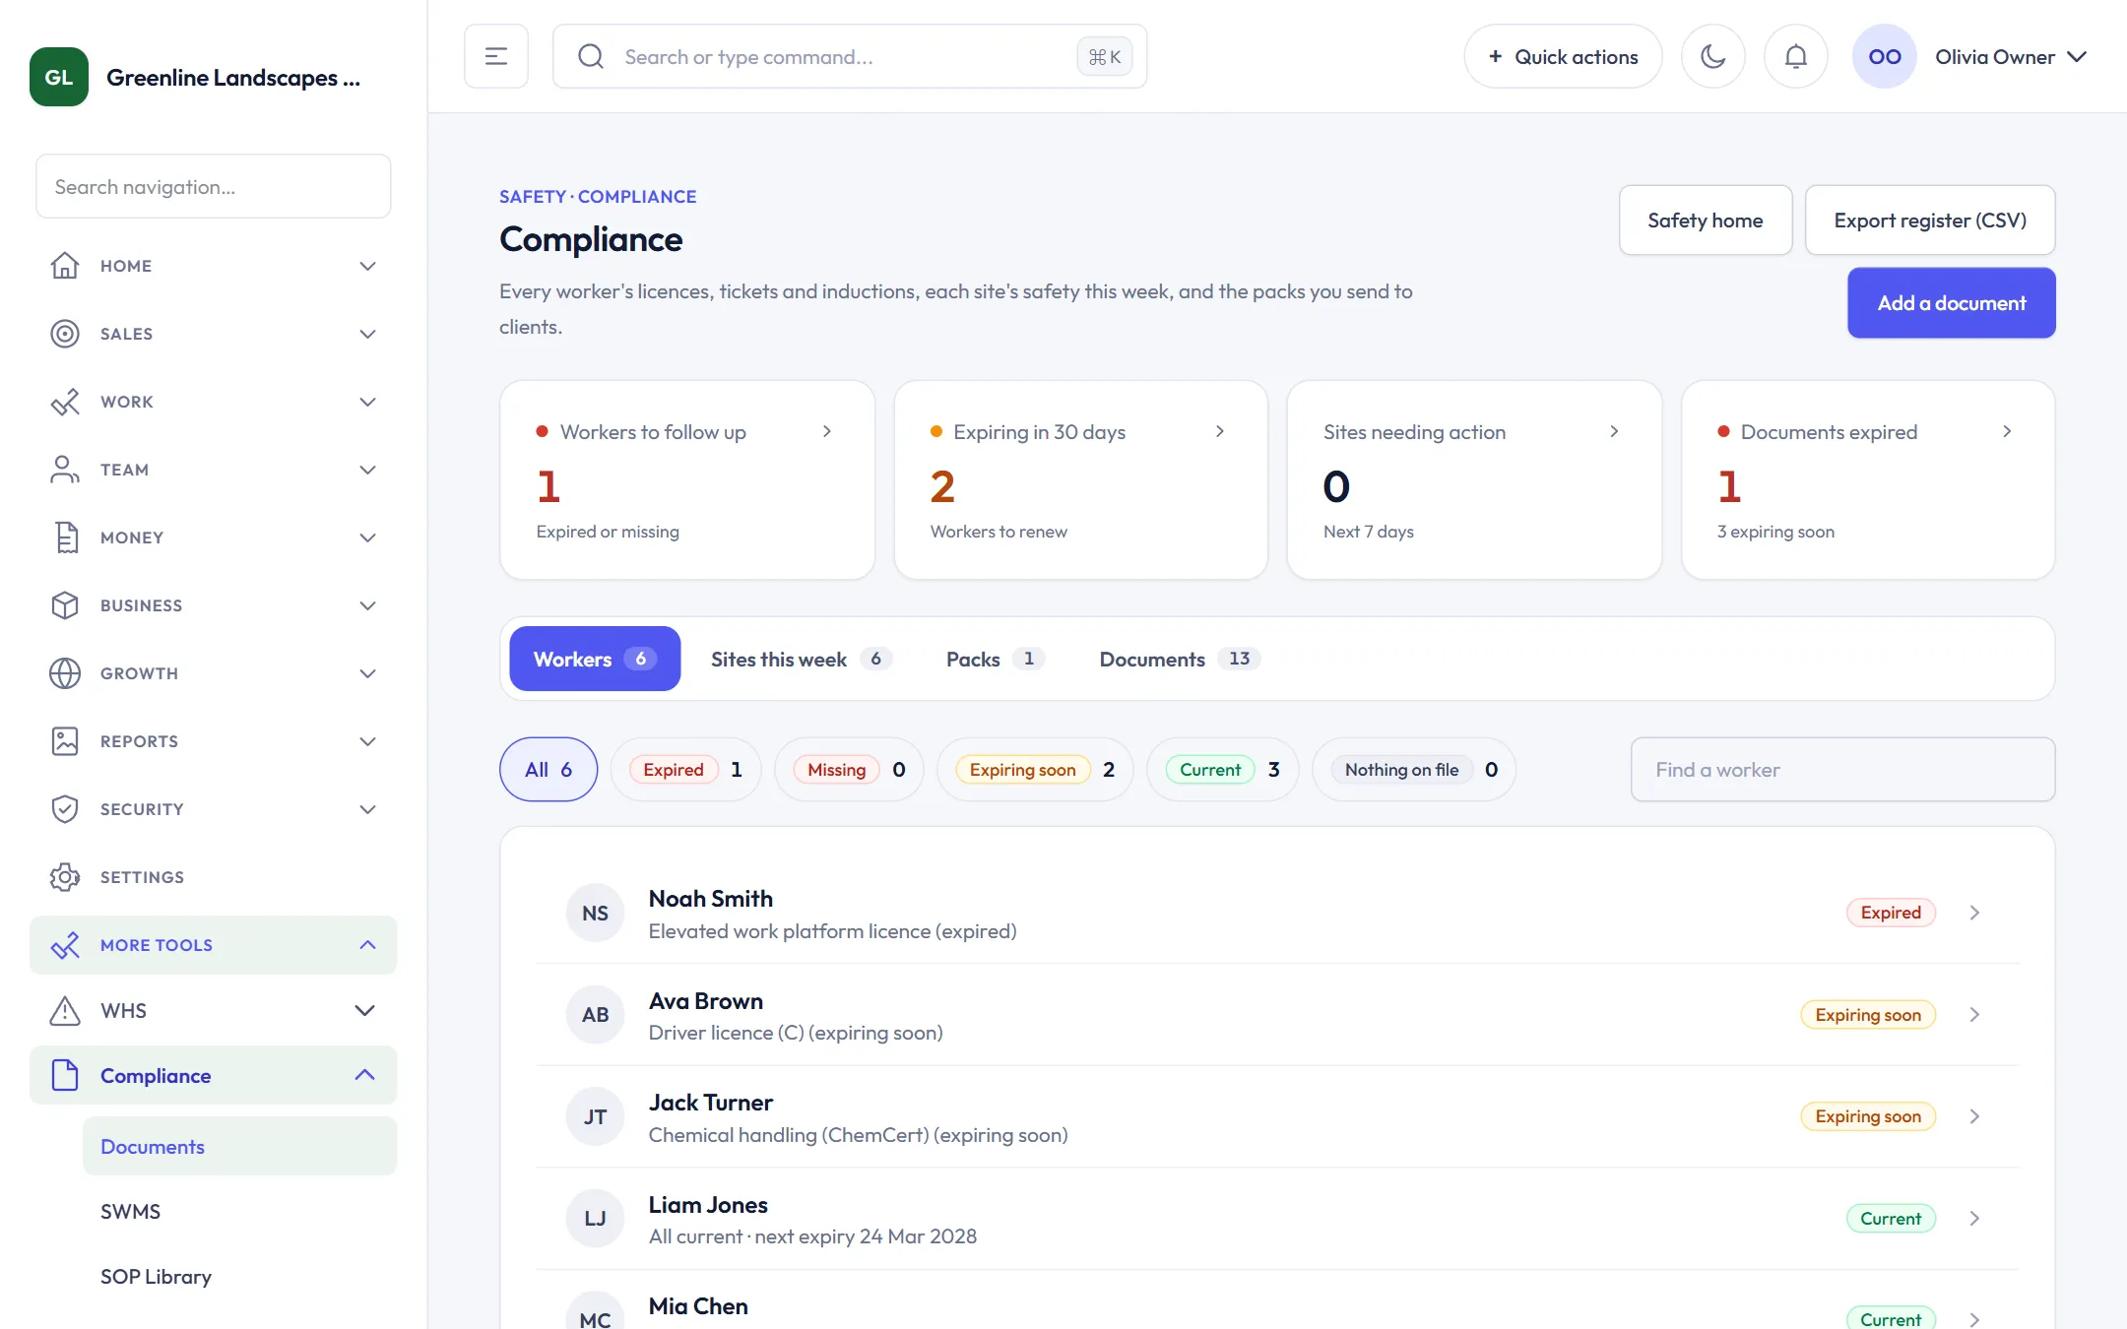This screenshot has width=2127, height=1329.
Task: Open Jack Turner row arrow
Action: click(x=1974, y=1116)
